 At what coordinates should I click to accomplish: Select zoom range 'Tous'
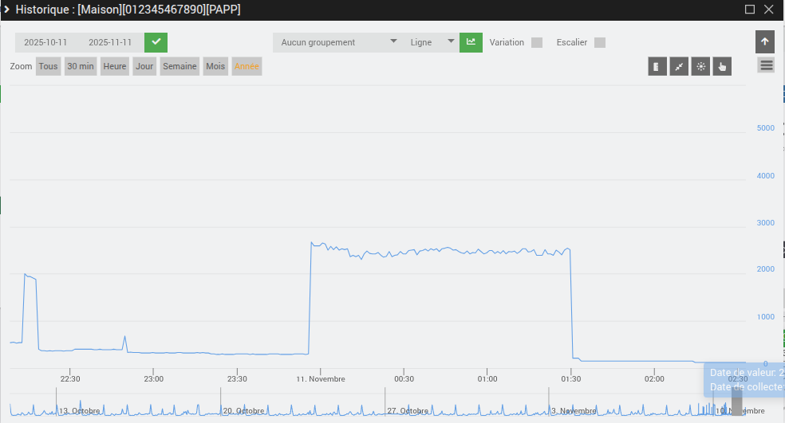point(48,66)
